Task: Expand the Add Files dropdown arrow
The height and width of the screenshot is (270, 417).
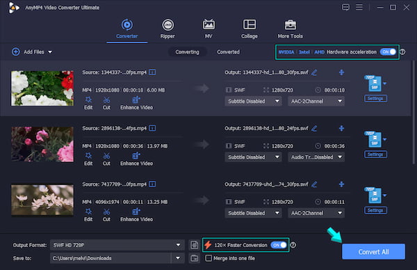Action: 50,52
